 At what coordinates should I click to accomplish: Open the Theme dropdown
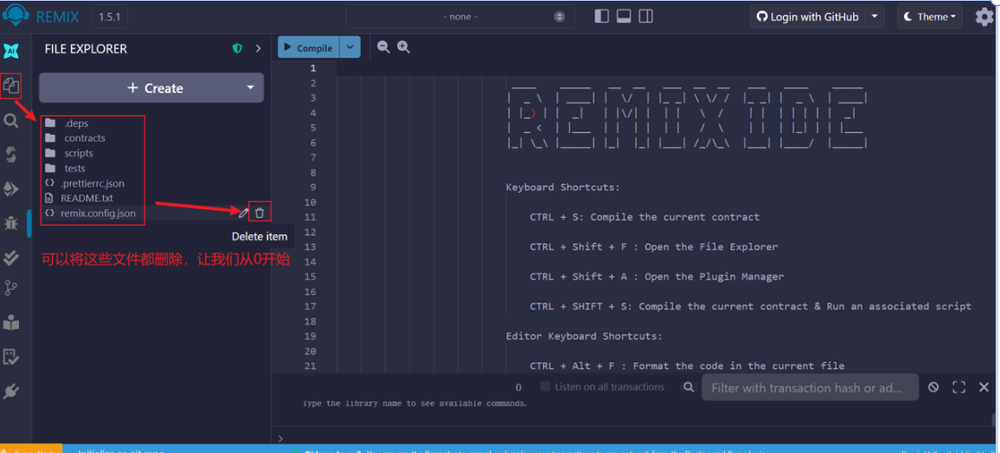pos(931,16)
